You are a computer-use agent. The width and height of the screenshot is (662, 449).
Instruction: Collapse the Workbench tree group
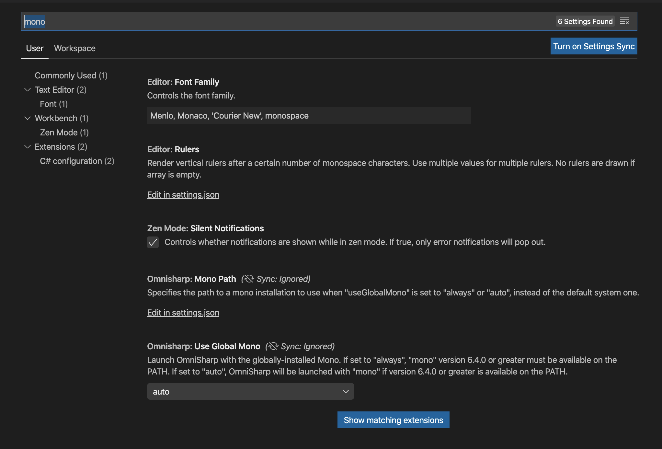point(28,118)
